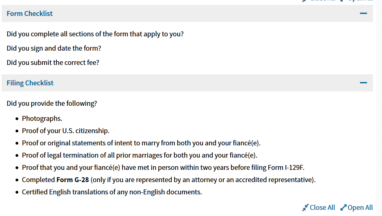The height and width of the screenshot is (216, 382).
Task: Select the Certified English translations item
Action: point(112,192)
